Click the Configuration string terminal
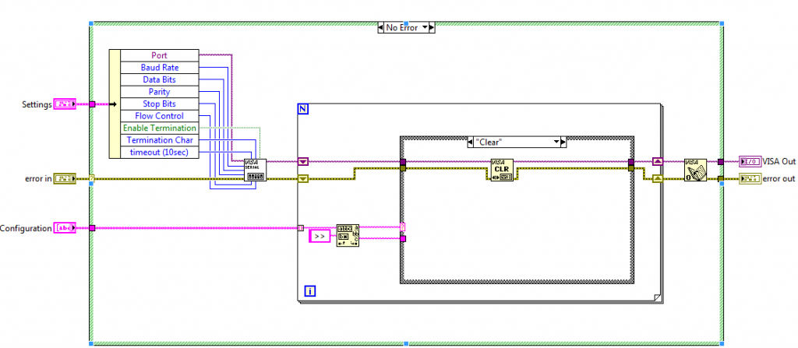The height and width of the screenshot is (348, 798). 65,228
